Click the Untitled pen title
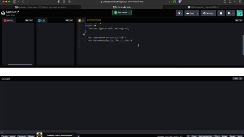This screenshot has height=137, width=244. click(11, 12)
